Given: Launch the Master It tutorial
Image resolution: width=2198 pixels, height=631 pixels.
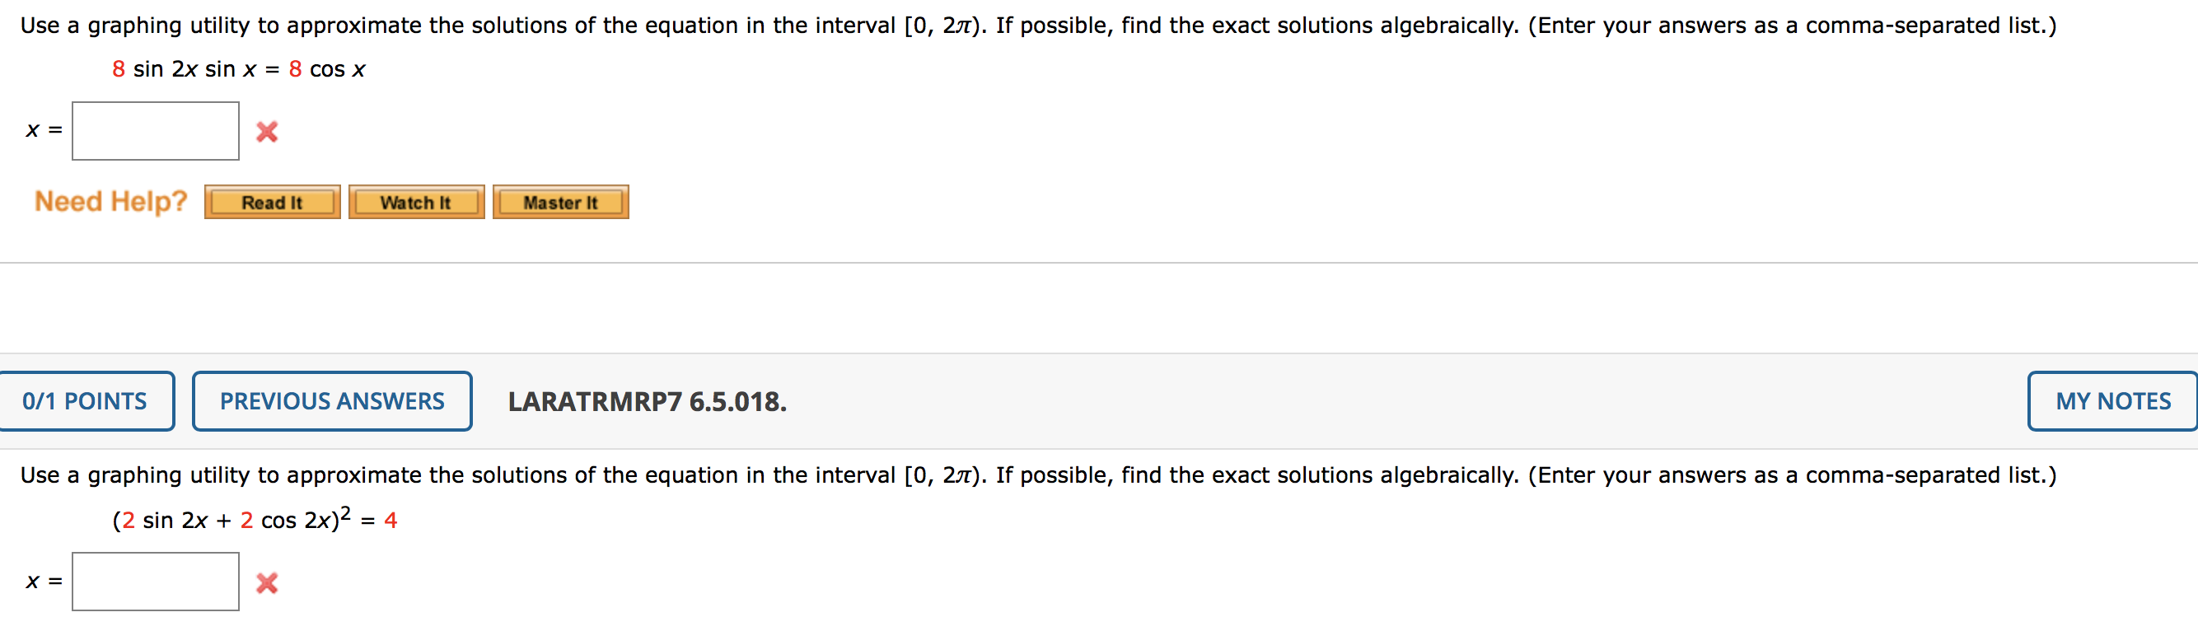Looking at the screenshot, I should (x=560, y=201).
